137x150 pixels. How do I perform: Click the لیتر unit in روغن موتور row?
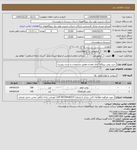point(50,87)
